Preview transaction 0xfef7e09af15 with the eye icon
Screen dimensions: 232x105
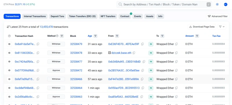pos(9,79)
